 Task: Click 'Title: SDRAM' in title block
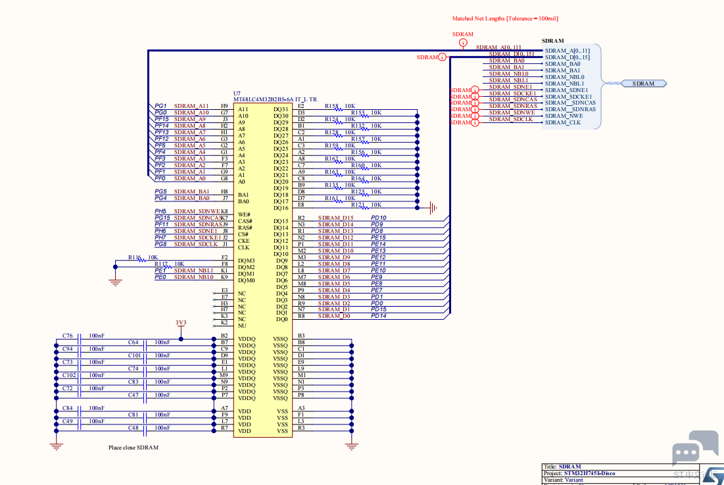coord(562,467)
